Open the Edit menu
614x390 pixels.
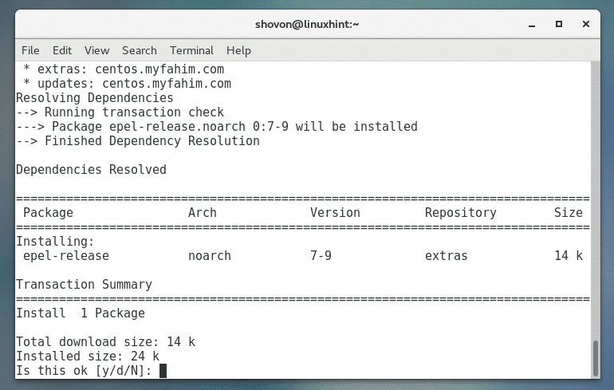coord(62,50)
